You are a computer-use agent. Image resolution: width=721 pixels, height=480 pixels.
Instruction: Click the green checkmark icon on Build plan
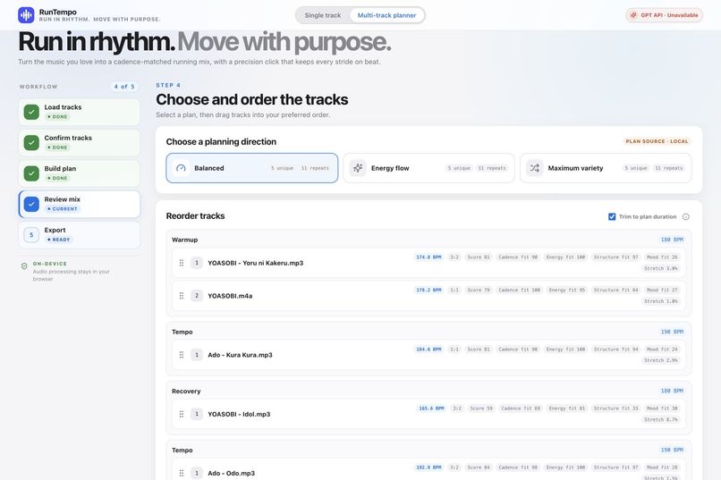31,173
